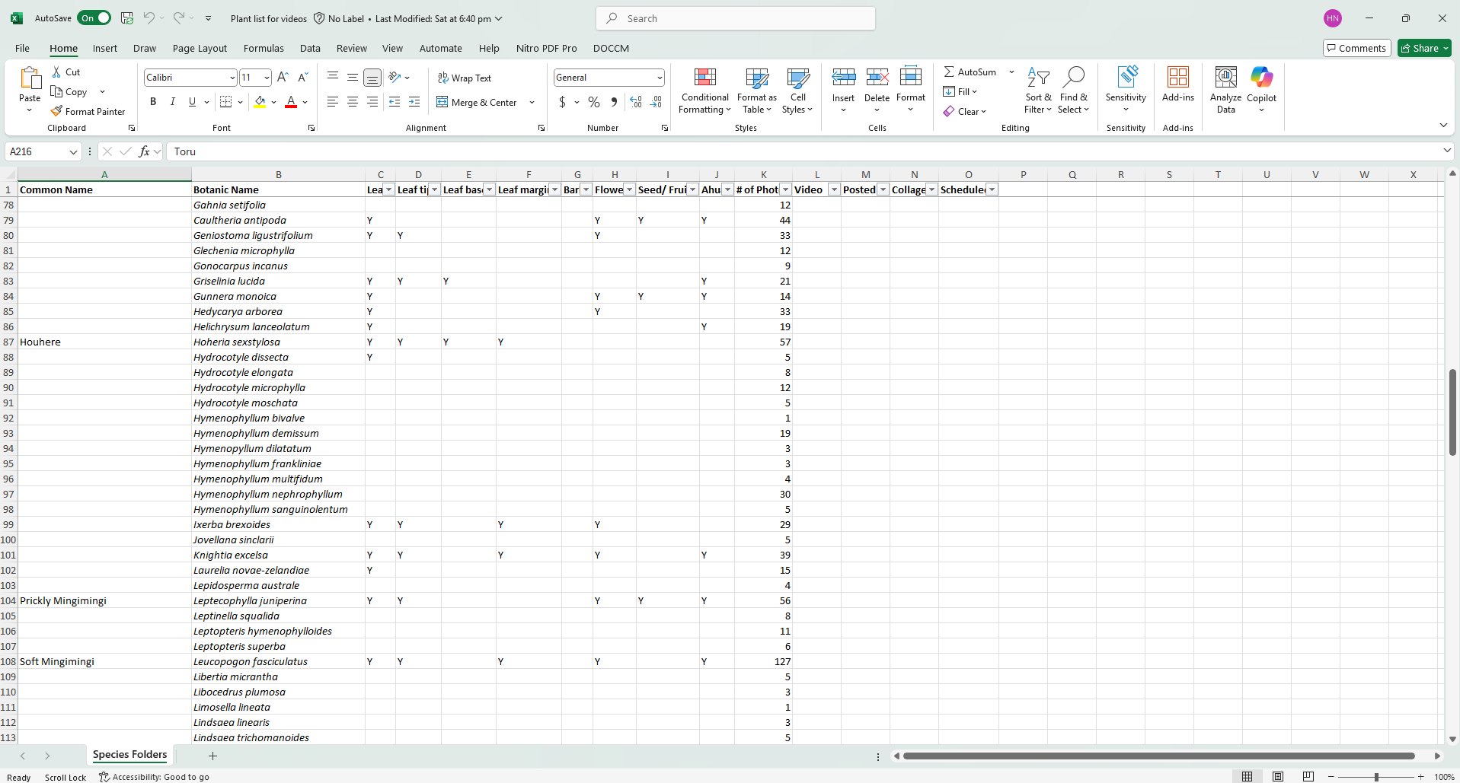Click the zoom slider handle

tap(1376, 777)
